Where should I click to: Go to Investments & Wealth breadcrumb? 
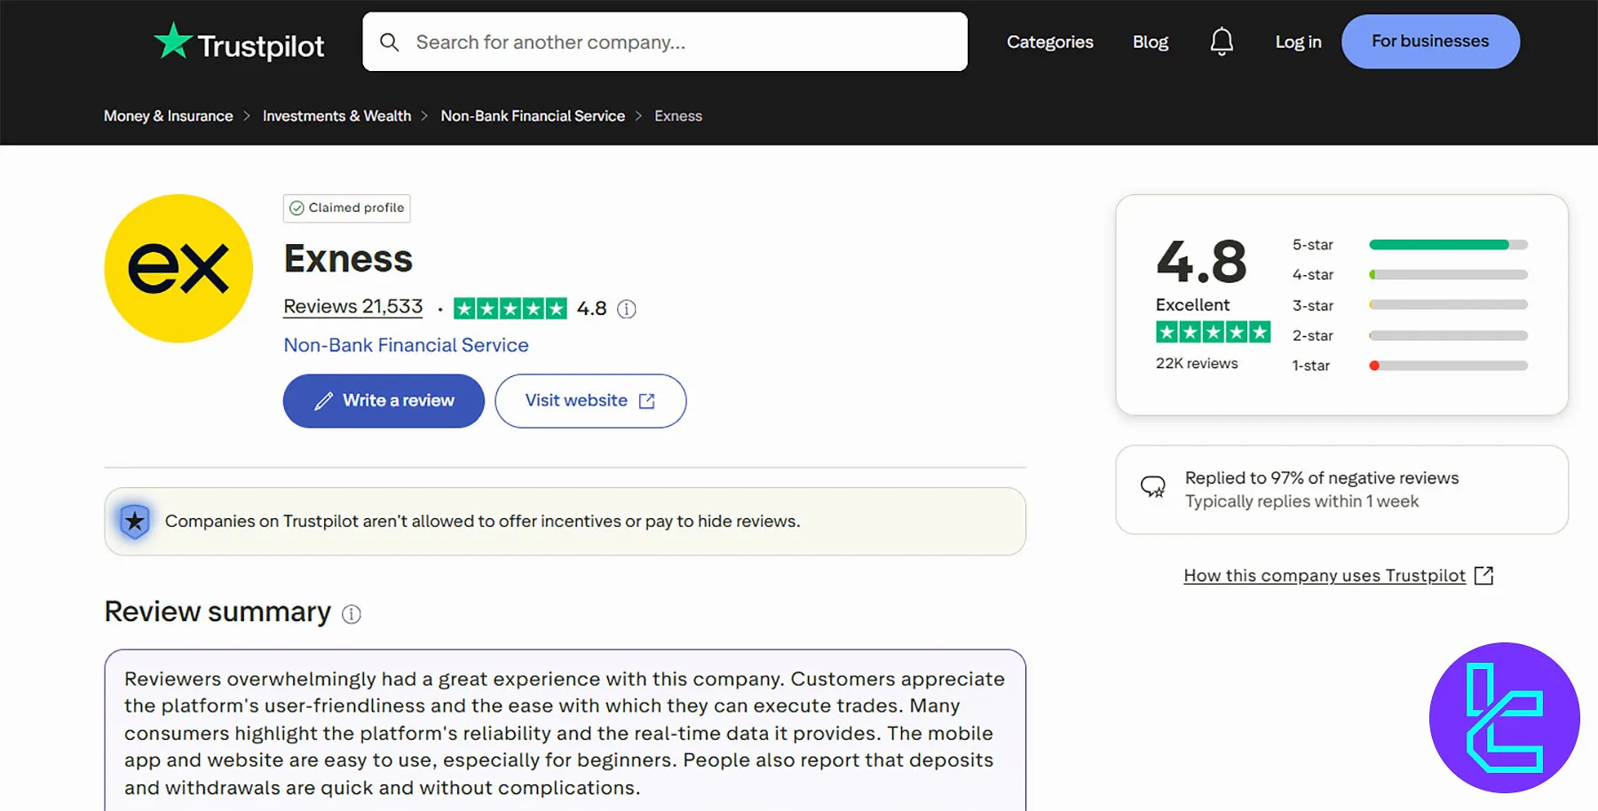point(336,116)
